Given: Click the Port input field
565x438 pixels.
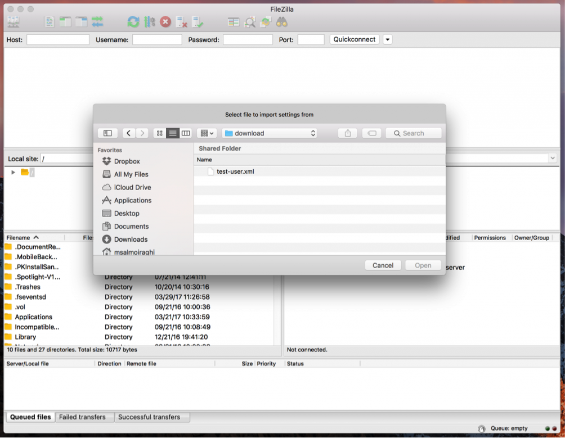Looking at the screenshot, I should click(x=311, y=39).
